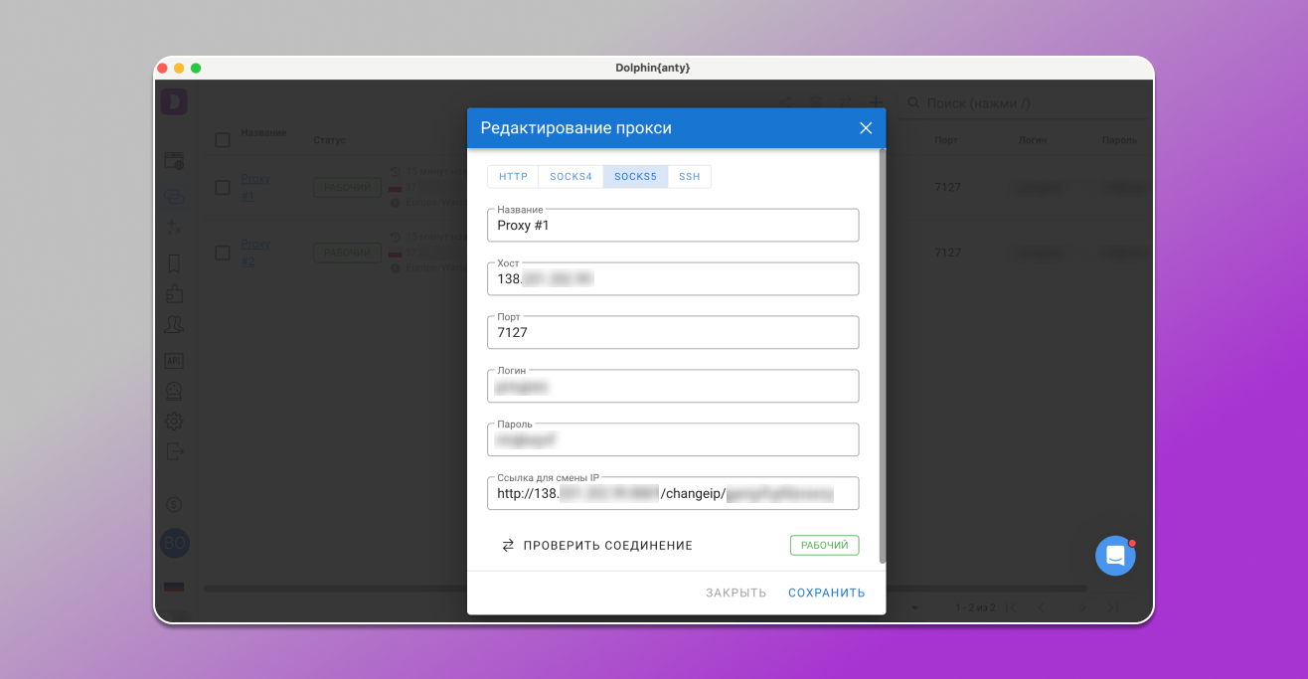Open rows-per-page dropdown arrow in footer

(914, 607)
